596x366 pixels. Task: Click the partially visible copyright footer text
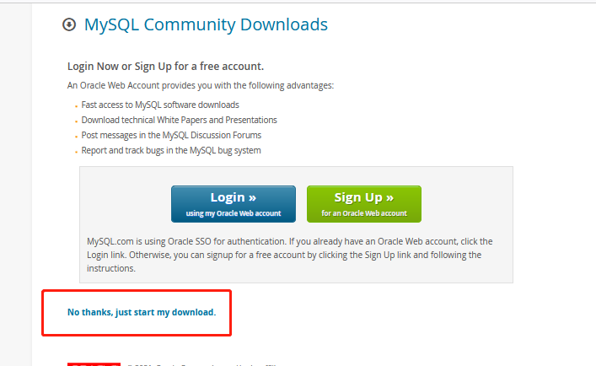pyautogui.click(x=201, y=365)
